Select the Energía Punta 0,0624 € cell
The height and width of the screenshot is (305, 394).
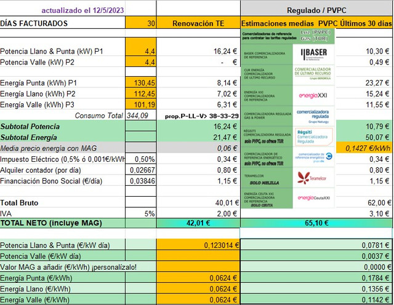pyautogui.click(x=198, y=278)
